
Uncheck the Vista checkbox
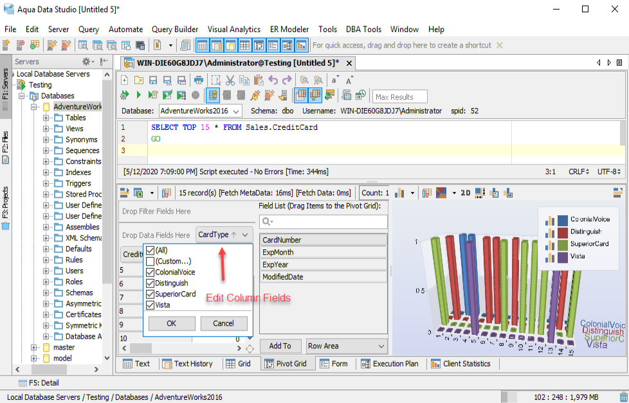(x=150, y=305)
